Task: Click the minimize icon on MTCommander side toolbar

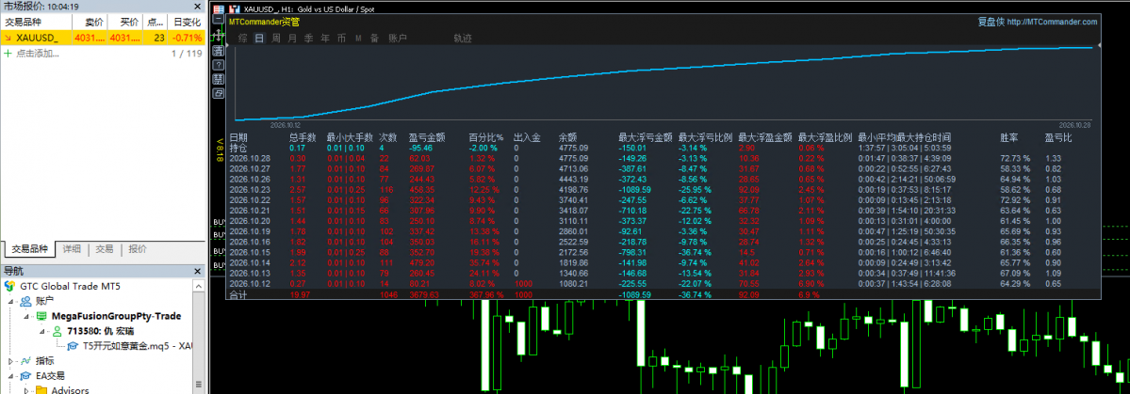Action: click(x=219, y=19)
